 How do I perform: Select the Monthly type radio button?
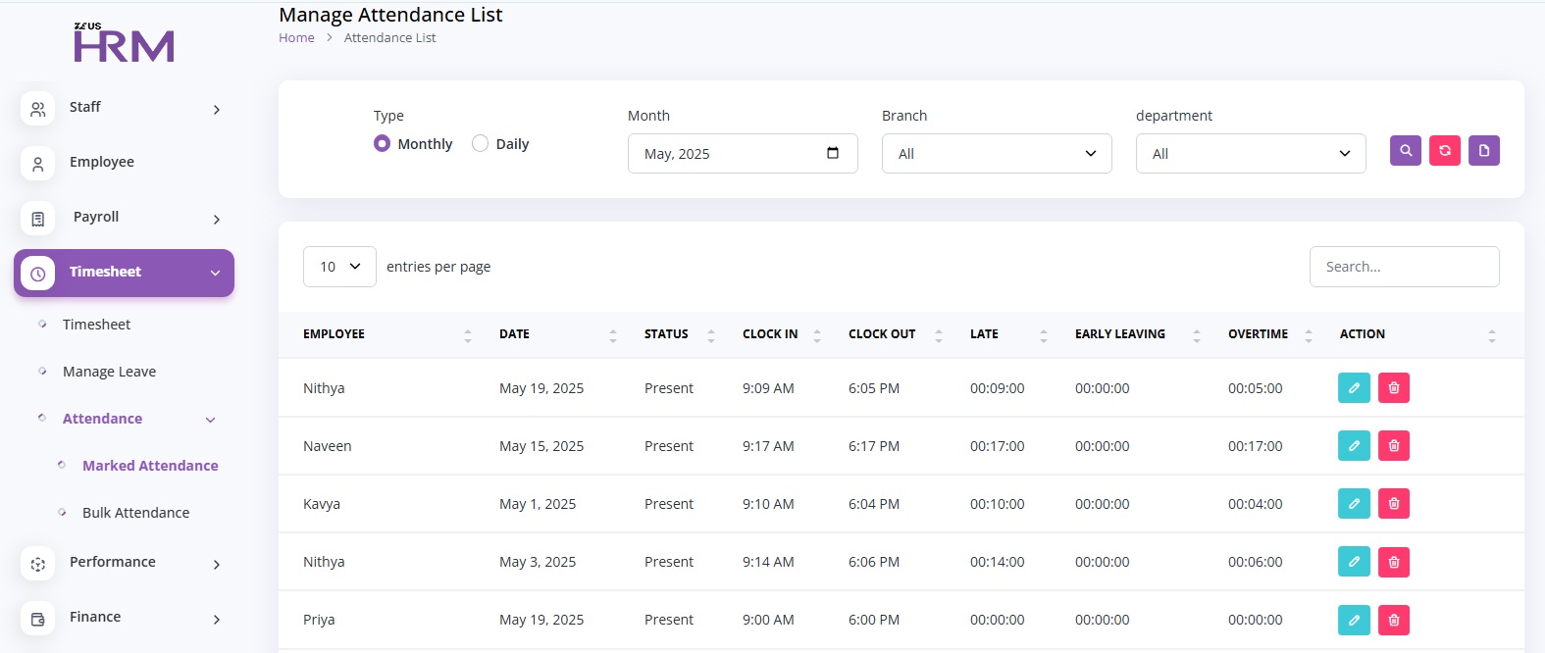pyautogui.click(x=383, y=144)
